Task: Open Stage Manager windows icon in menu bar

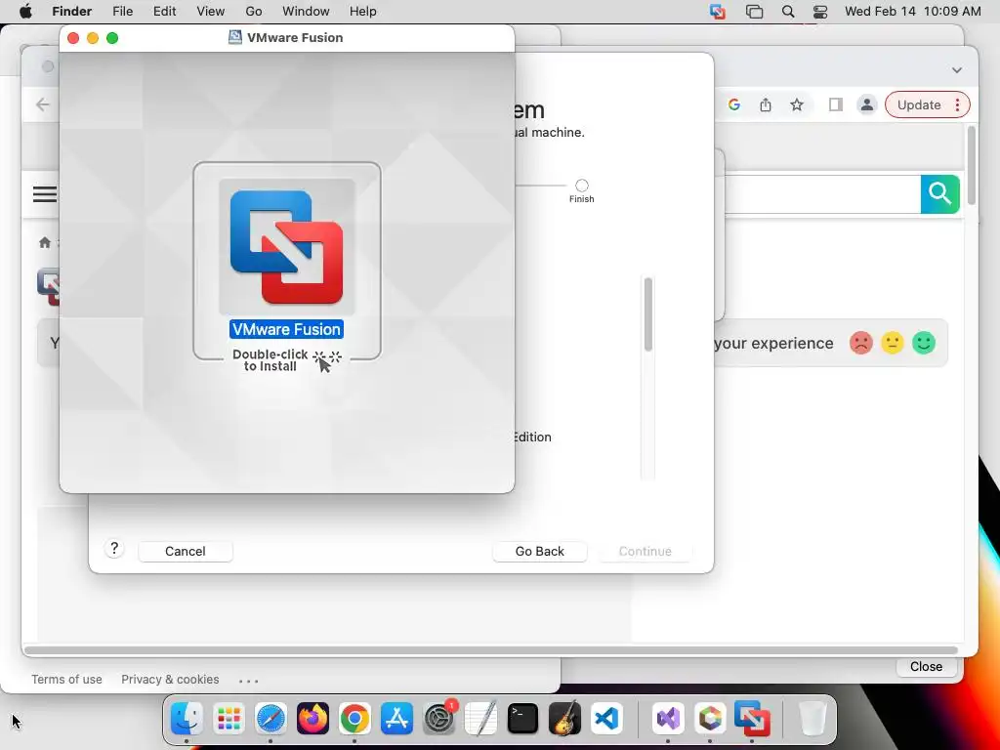Action: point(754,12)
